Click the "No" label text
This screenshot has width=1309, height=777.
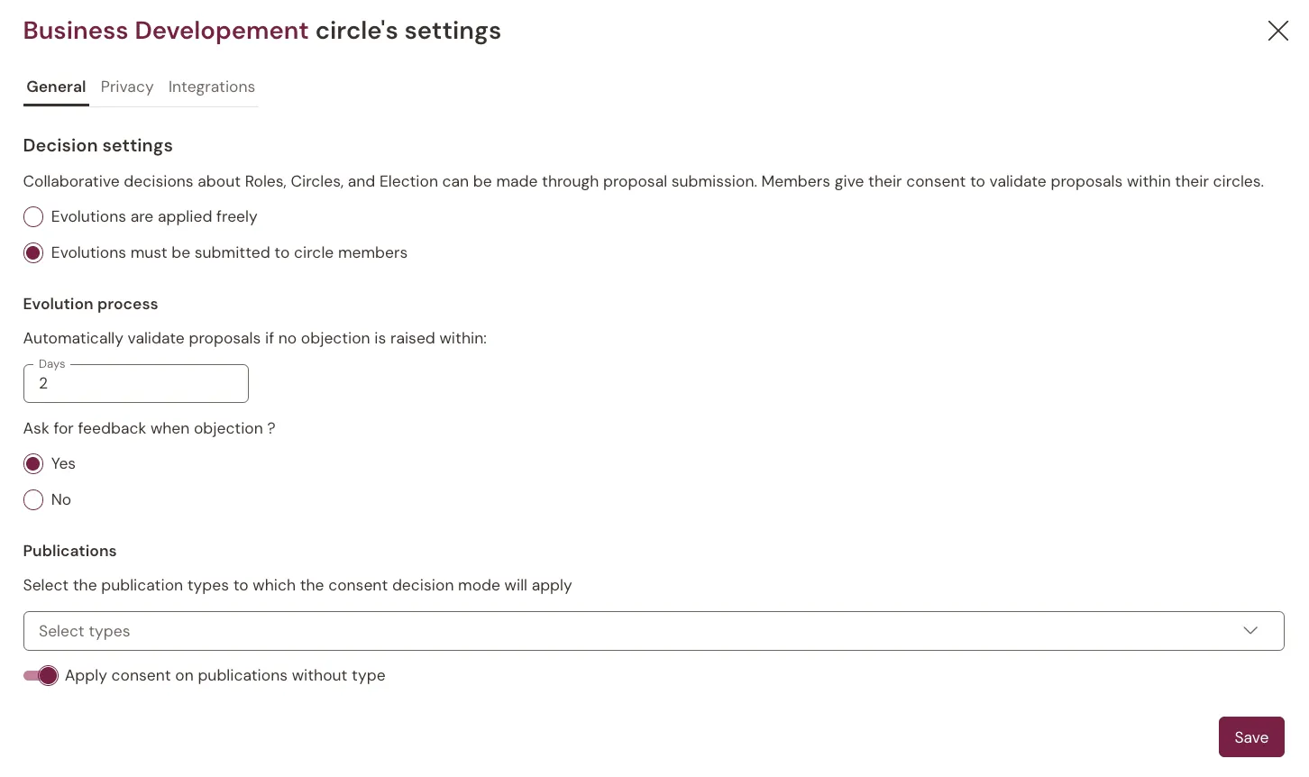click(x=61, y=500)
